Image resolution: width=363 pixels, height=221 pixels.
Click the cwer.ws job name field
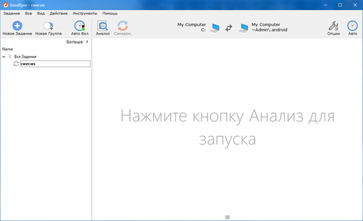point(55,64)
